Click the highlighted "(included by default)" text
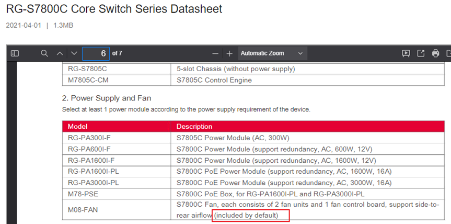The image size is (451, 224). (247, 215)
